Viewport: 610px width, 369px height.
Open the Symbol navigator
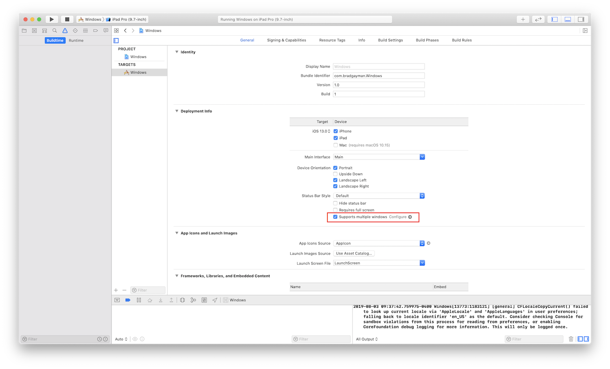(44, 30)
